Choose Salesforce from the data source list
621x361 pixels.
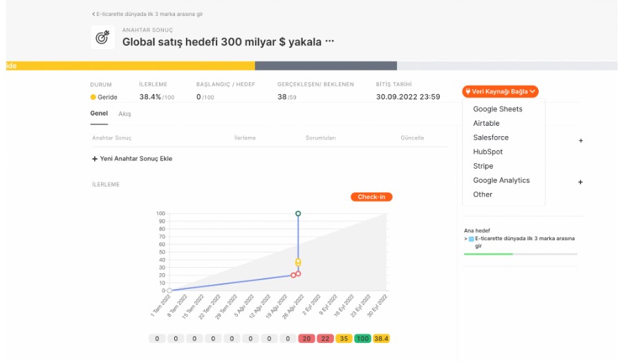click(491, 138)
